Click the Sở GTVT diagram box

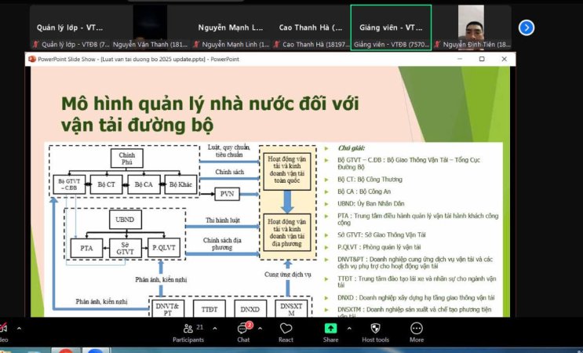coord(126,248)
